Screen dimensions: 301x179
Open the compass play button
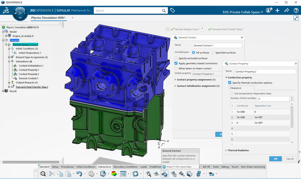click(x=20, y=13)
